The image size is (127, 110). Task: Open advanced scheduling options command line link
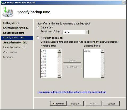(x=72, y=92)
